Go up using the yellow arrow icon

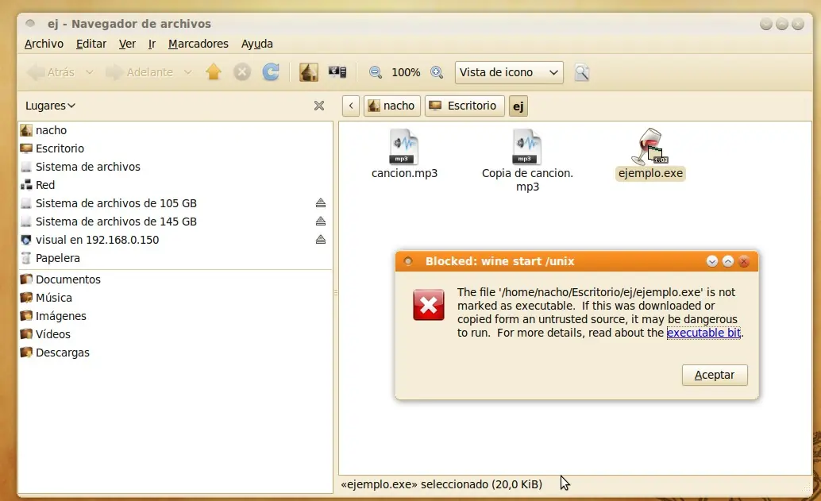[213, 71]
